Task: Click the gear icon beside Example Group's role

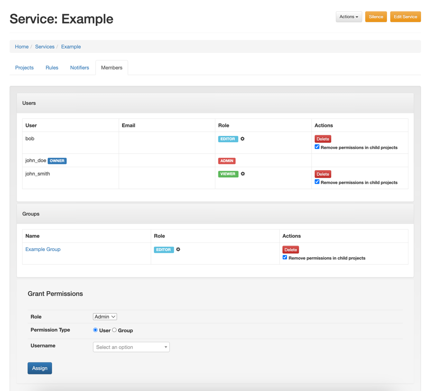Action: coord(178,250)
